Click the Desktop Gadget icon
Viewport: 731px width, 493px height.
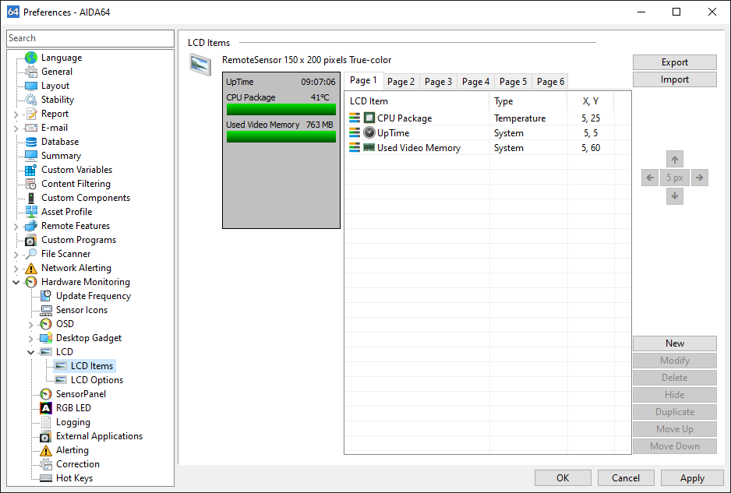(x=46, y=338)
